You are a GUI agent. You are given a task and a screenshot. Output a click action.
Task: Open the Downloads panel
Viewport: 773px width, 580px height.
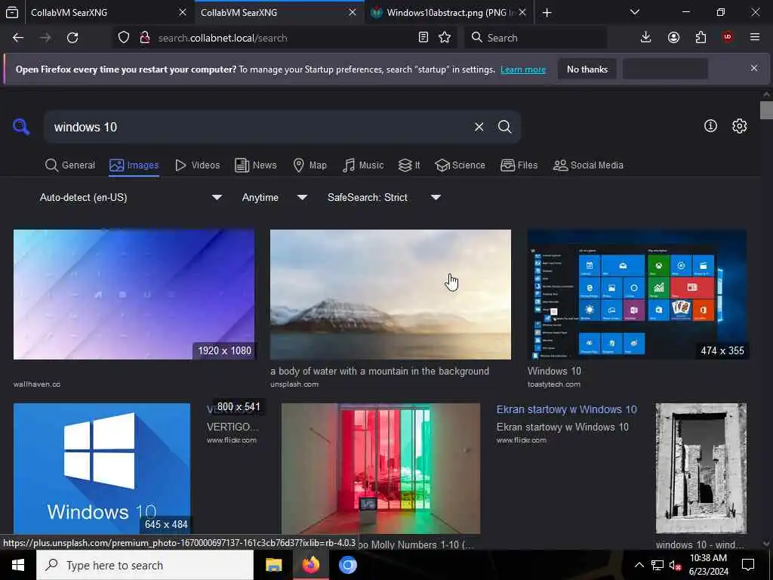[x=645, y=38]
